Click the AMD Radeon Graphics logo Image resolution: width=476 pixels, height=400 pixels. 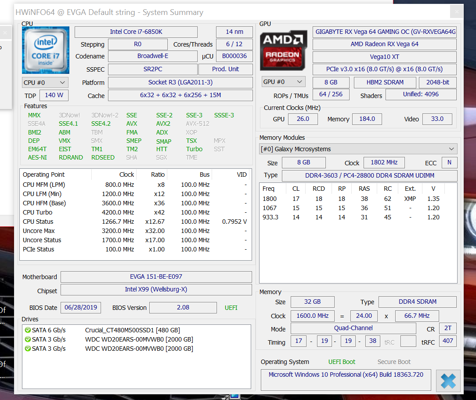tap(283, 51)
